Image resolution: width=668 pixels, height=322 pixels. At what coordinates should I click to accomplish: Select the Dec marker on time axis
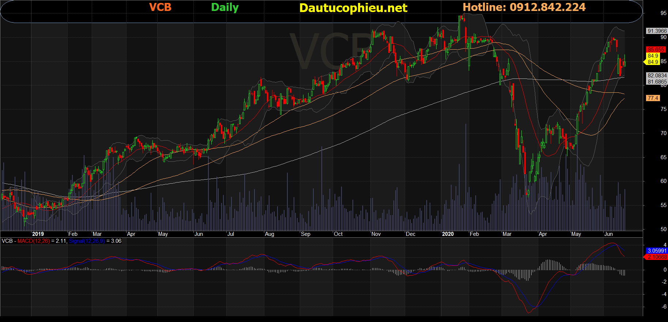[411, 234]
